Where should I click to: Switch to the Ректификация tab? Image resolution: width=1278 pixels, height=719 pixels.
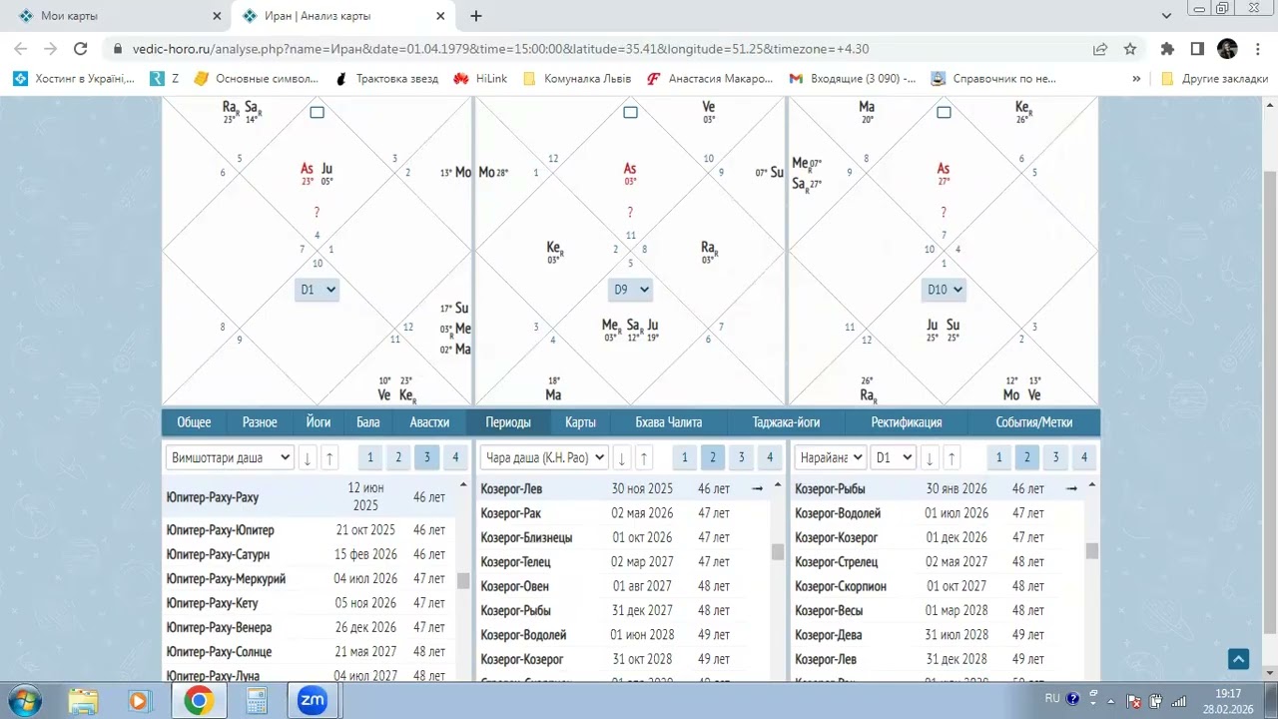click(x=907, y=422)
